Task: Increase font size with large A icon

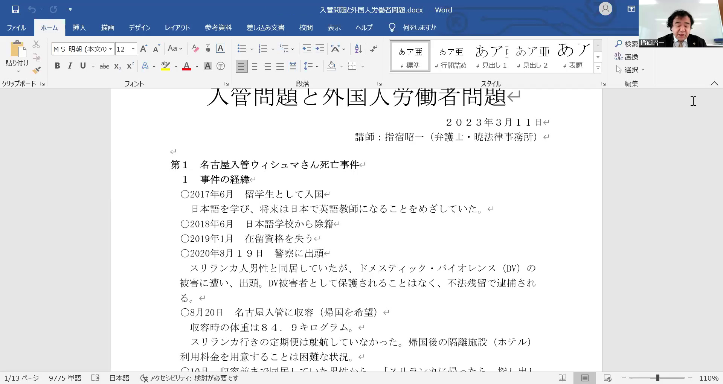Action: tap(143, 49)
